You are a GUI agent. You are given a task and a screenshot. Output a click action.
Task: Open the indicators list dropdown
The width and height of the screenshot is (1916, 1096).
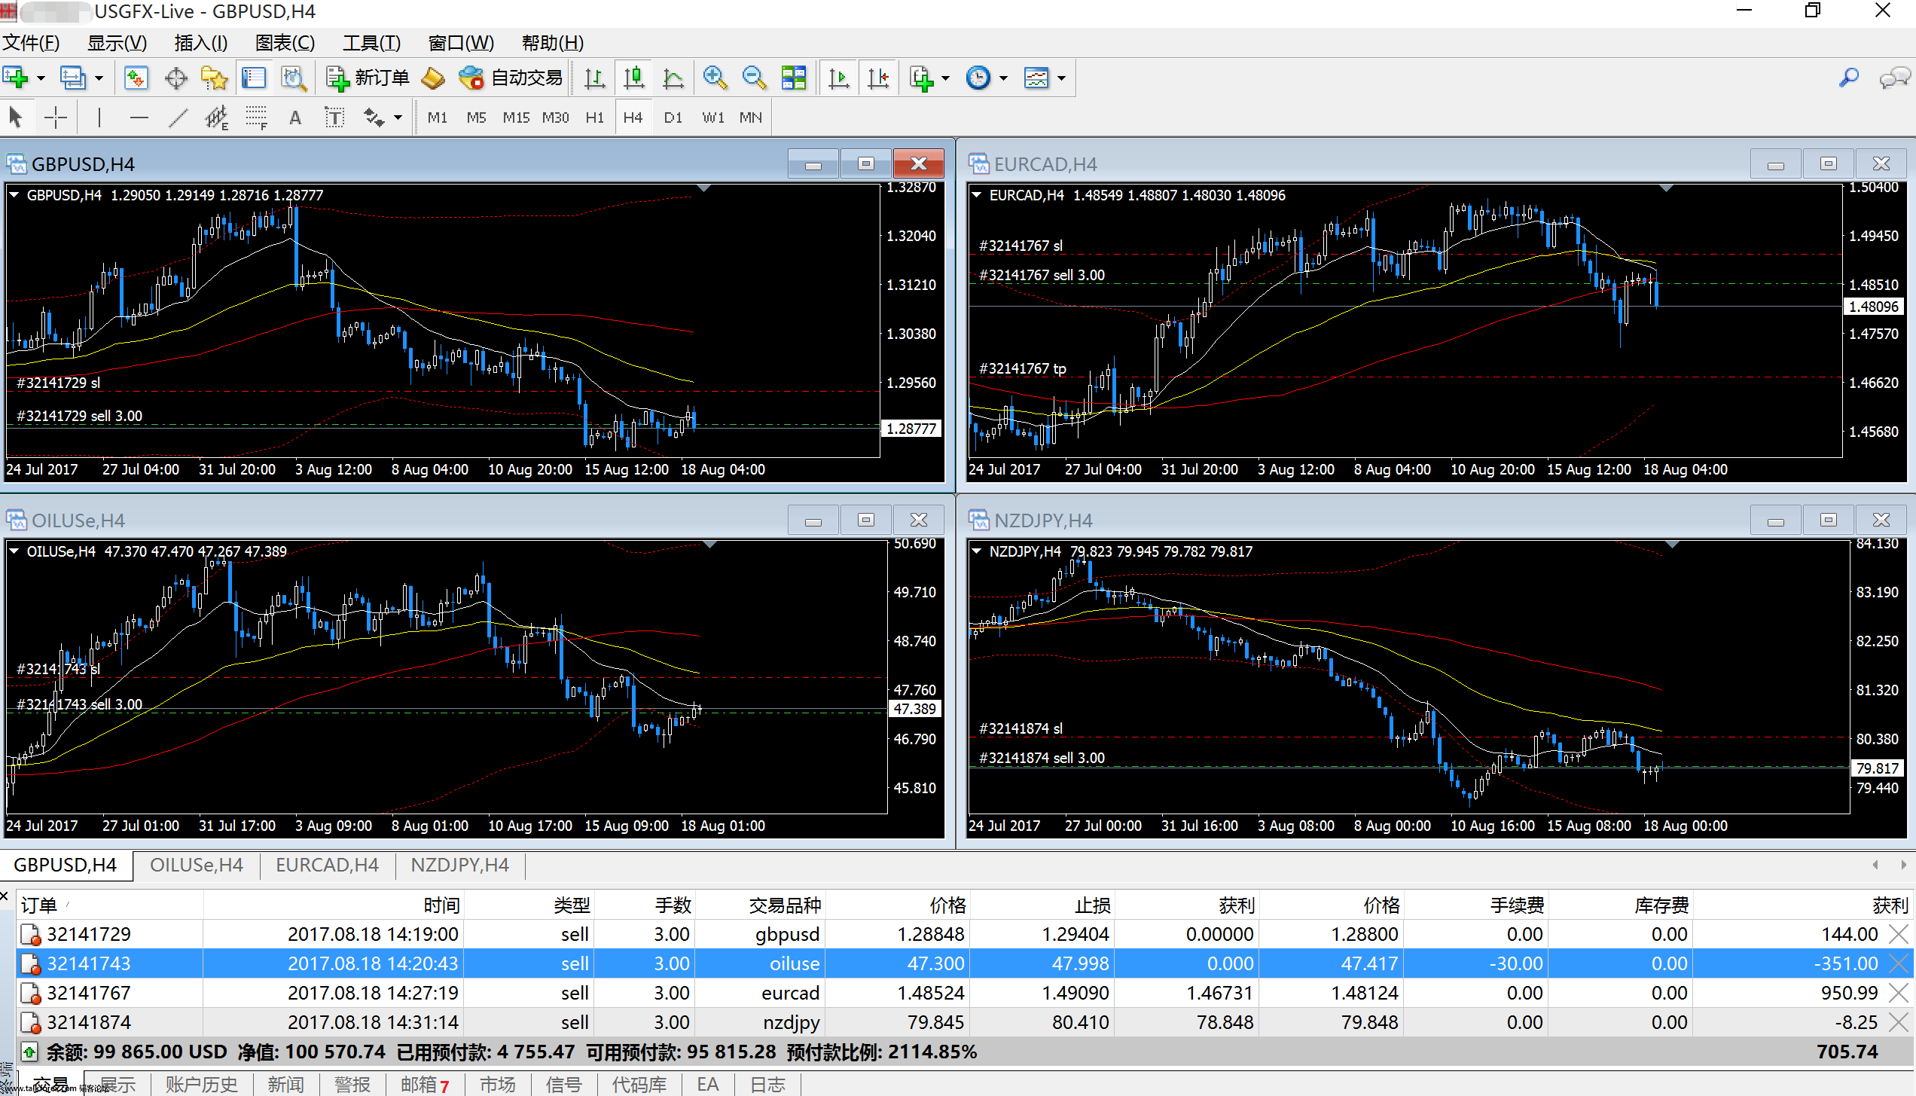[929, 78]
